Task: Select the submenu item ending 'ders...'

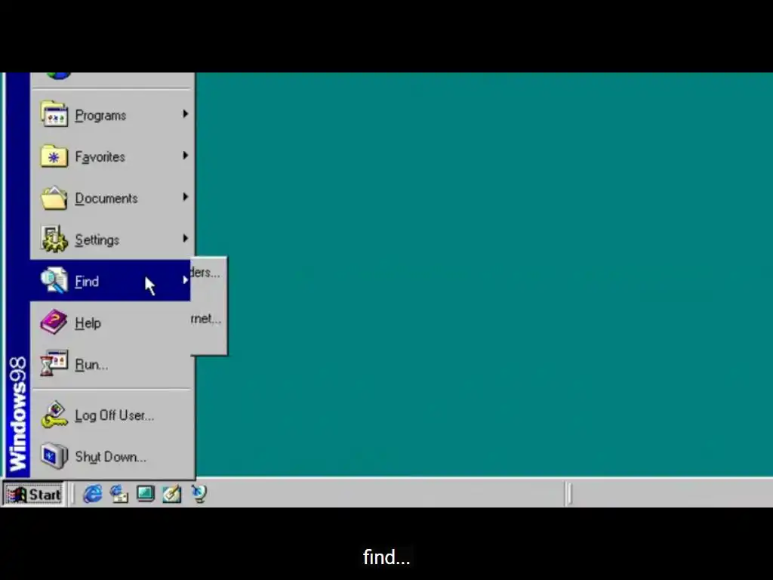Action: pos(205,273)
